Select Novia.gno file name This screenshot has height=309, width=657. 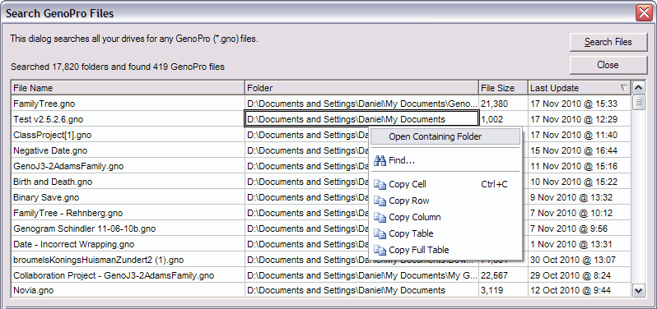34,290
